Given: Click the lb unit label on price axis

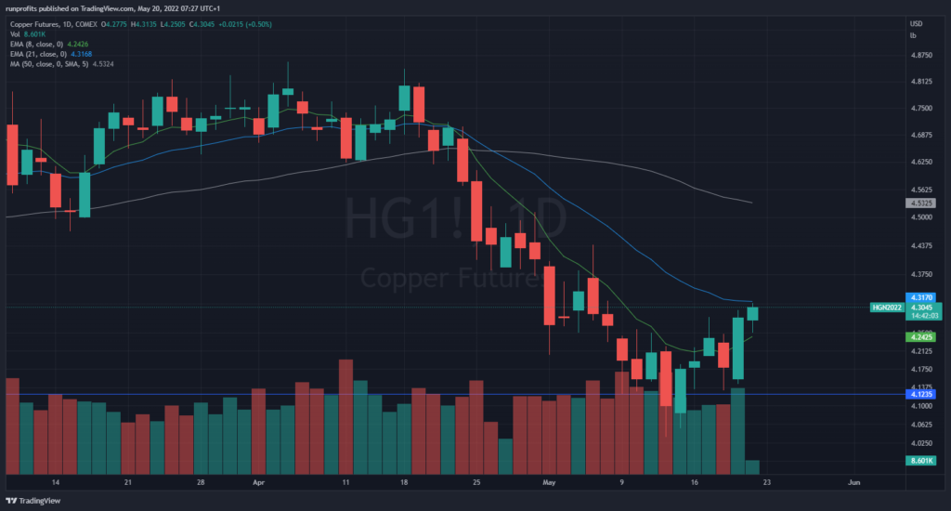Looking at the screenshot, I should 913,35.
